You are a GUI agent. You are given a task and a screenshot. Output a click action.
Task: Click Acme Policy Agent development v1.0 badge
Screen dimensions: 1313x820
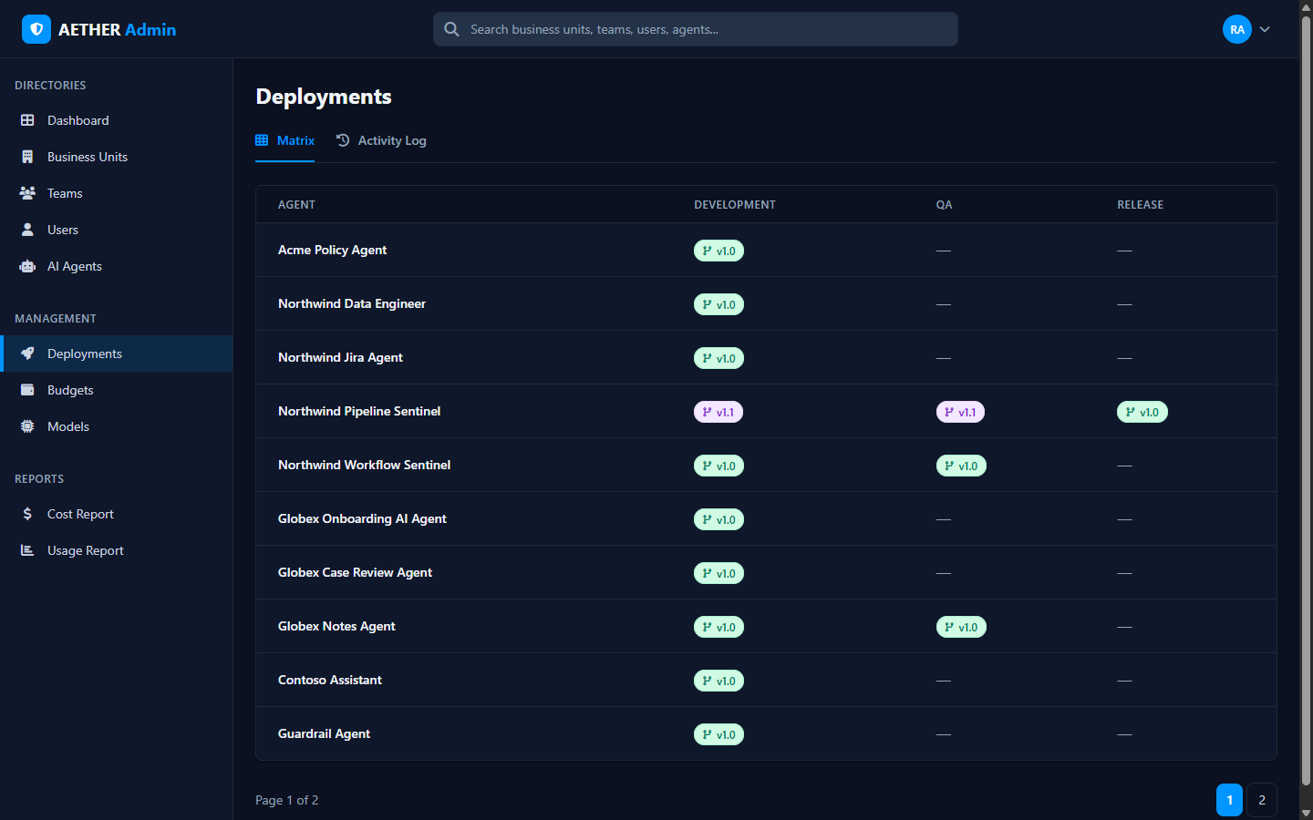(719, 251)
